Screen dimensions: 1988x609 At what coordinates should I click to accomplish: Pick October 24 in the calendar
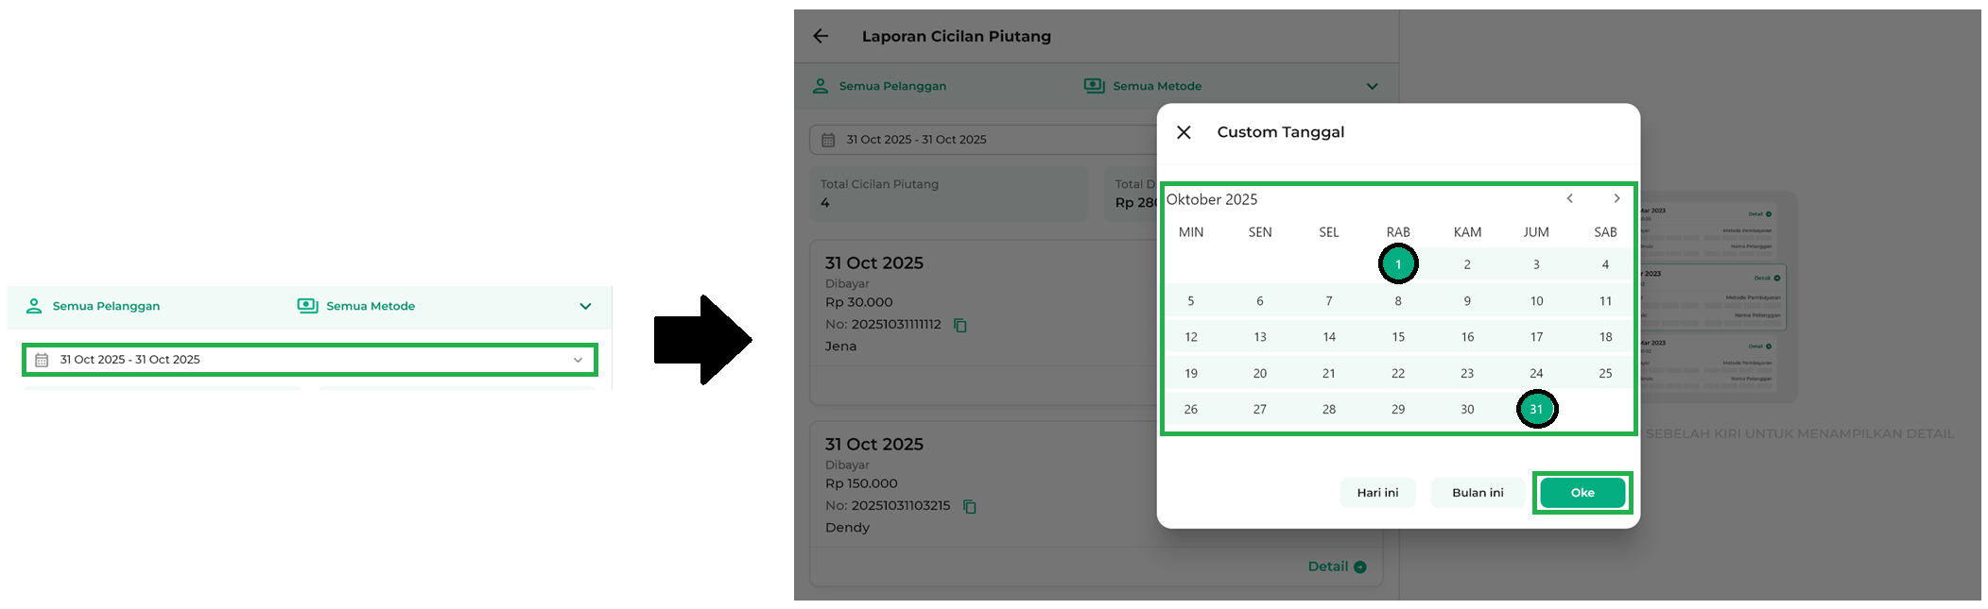(x=1536, y=374)
